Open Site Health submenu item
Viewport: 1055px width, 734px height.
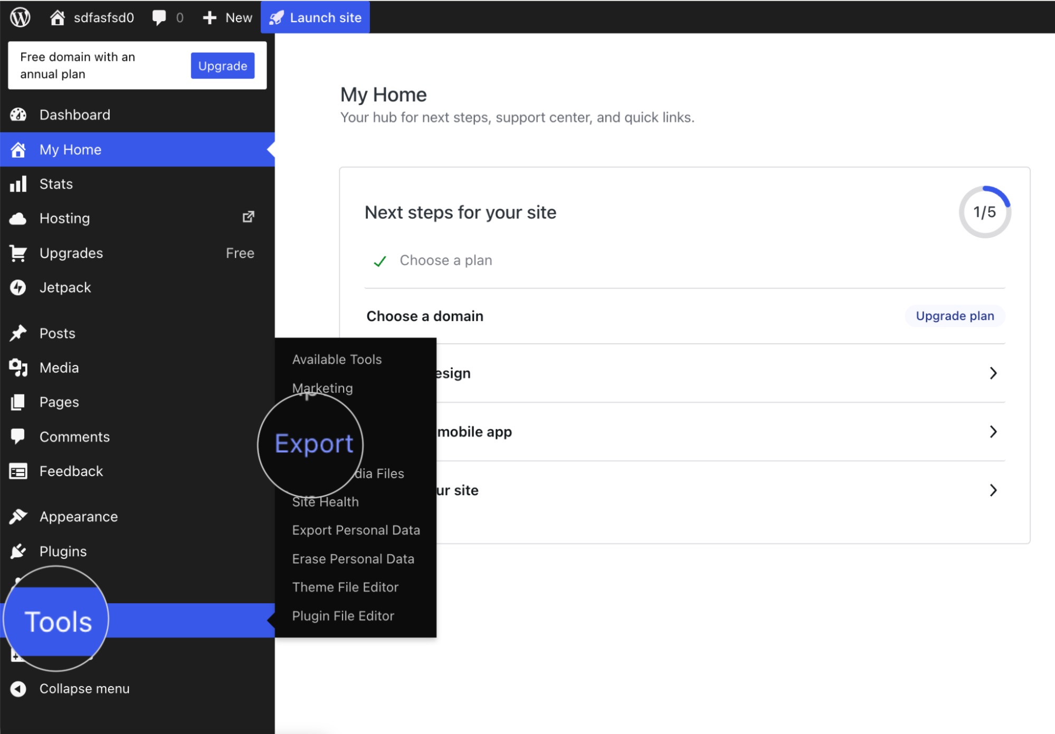pyautogui.click(x=325, y=502)
